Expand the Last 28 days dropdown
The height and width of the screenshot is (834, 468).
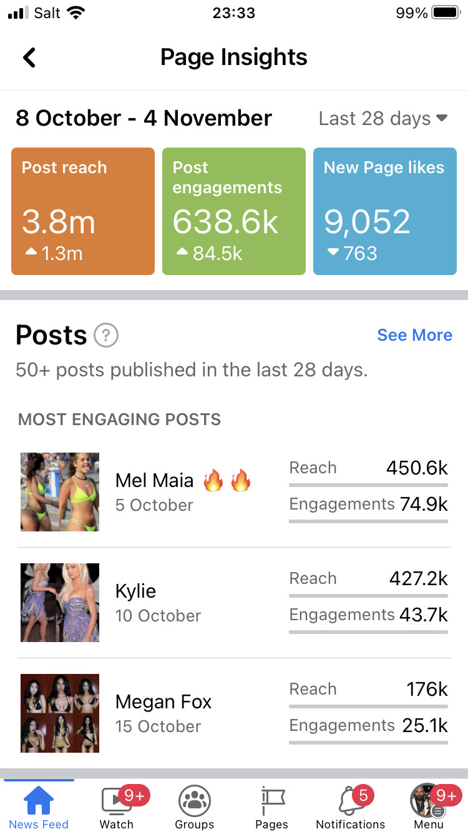point(383,118)
